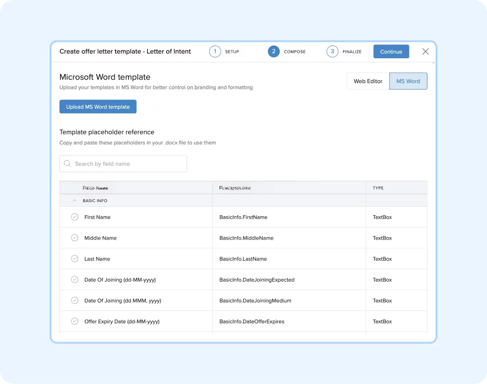The height and width of the screenshot is (384, 487).
Task: Select the MS Word tab
Action: [x=408, y=81]
